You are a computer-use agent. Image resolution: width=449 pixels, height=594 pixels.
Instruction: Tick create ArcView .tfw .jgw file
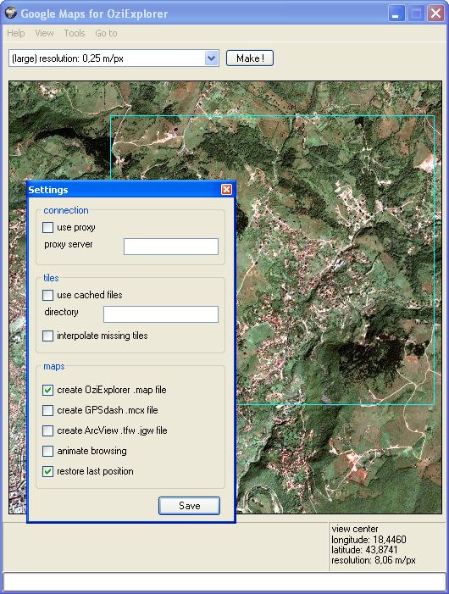click(47, 430)
